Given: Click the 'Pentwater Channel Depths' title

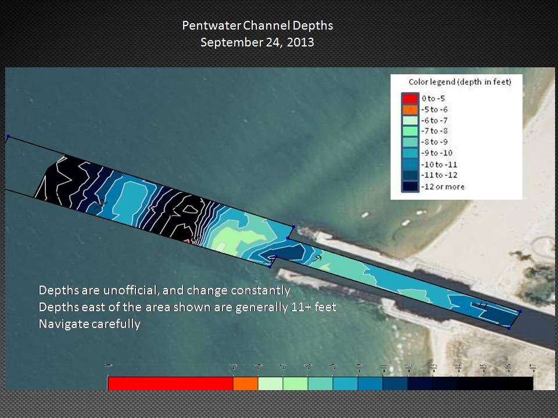Looking at the screenshot, I should point(257,26).
